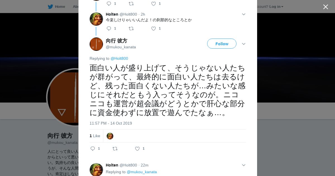Click the liker's avatar next to 1 Like
This screenshot has width=335, height=176.
click(x=110, y=136)
